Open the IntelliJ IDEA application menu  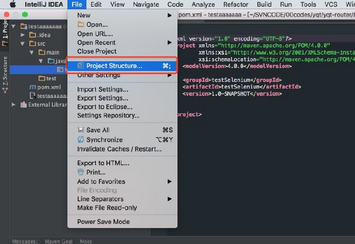pos(44,4)
